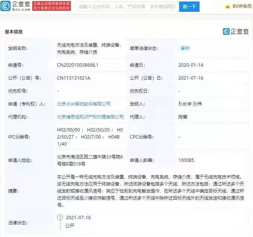
Task: Click the applicant address in 海淀区
Action: pyautogui.click(x=89, y=160)
